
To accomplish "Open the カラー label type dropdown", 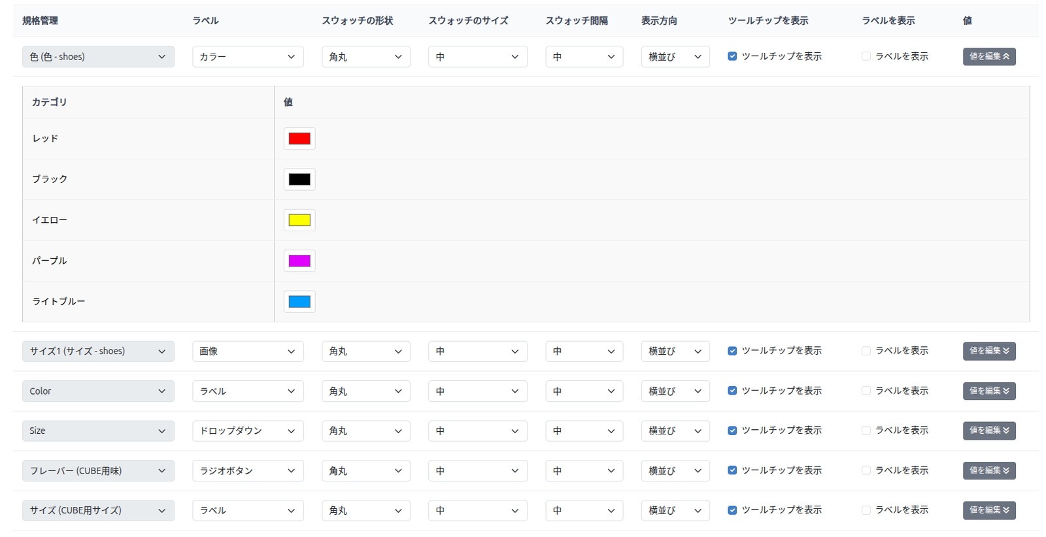I will coord(248,57).
